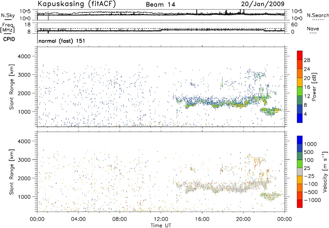The width and height of the screenshot is (329, 228).
Task: Click the 'N.Sky' legend label
Action: click(8, 16)
